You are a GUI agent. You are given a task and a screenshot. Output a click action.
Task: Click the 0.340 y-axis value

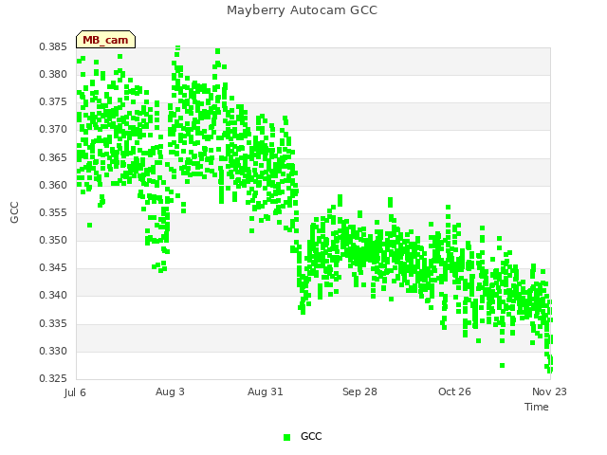(x=53, y=295)
